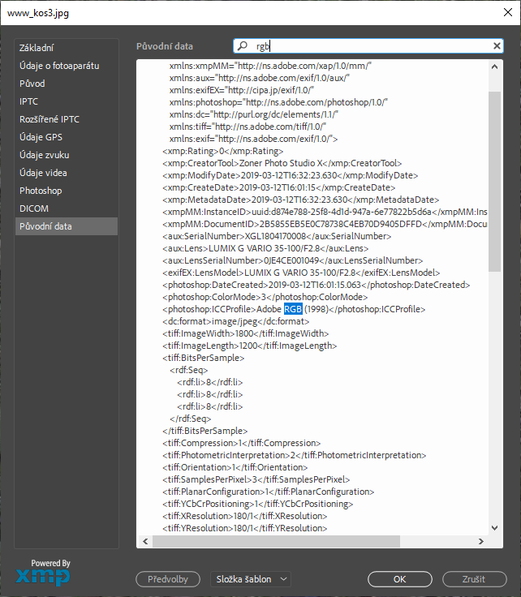521x597 pixels.
Task: Click the search magnifier icon
Action: (x=243, y=46)
